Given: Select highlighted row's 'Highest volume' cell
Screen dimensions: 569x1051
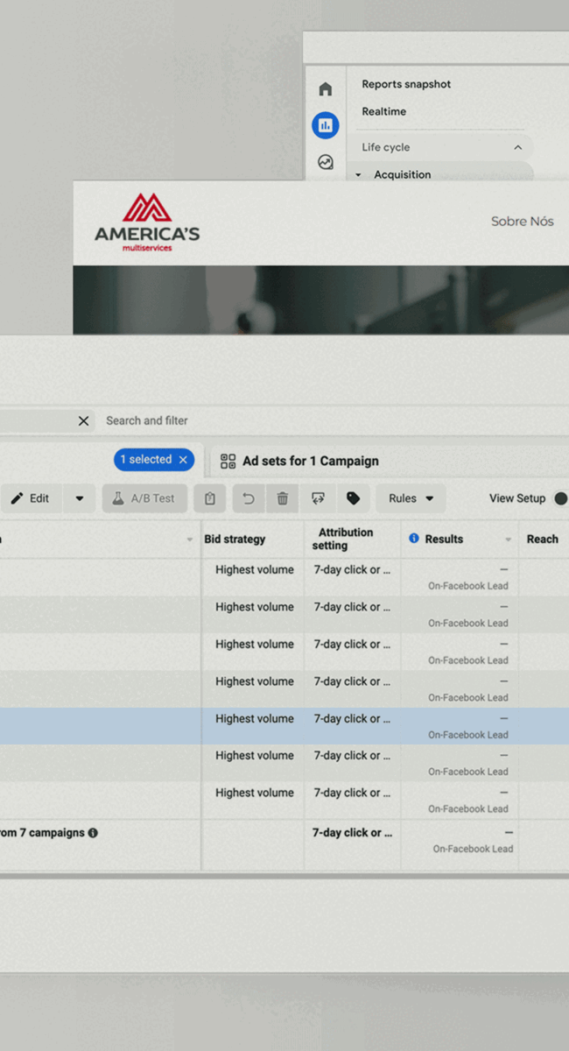Looking at the screenshot, I should 254,718.
